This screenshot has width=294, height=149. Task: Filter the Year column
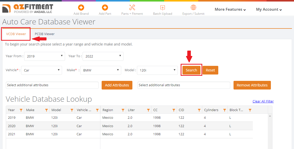tap(21, 110)
